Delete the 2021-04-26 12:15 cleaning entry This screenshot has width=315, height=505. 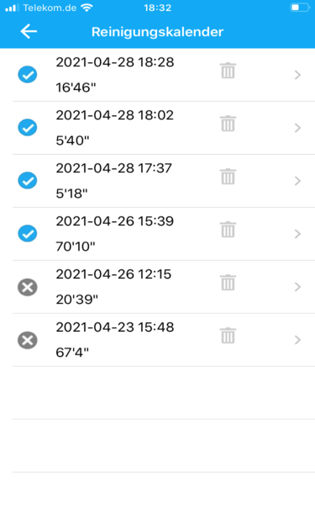228,283
